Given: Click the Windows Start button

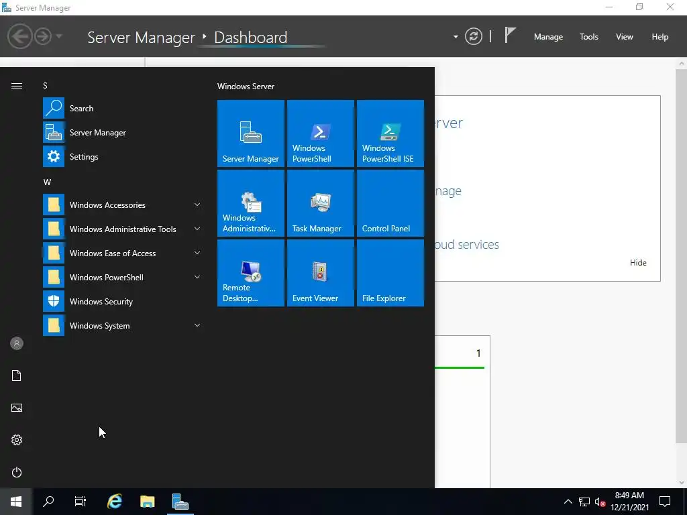Looking at the screenshot, I should click(x=16, y=502).
